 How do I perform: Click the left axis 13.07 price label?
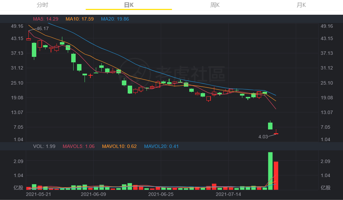pyautogui.click(x=17, y=112)
